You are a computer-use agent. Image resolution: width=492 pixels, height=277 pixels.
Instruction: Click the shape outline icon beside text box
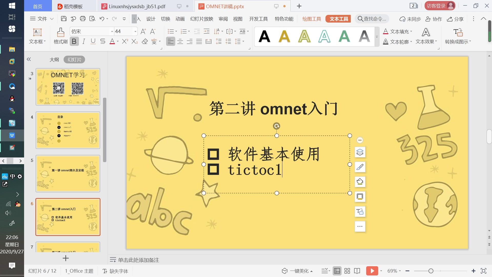coord(360,197)
